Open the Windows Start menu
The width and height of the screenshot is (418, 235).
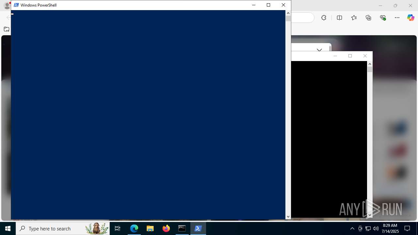click(8, 228)
